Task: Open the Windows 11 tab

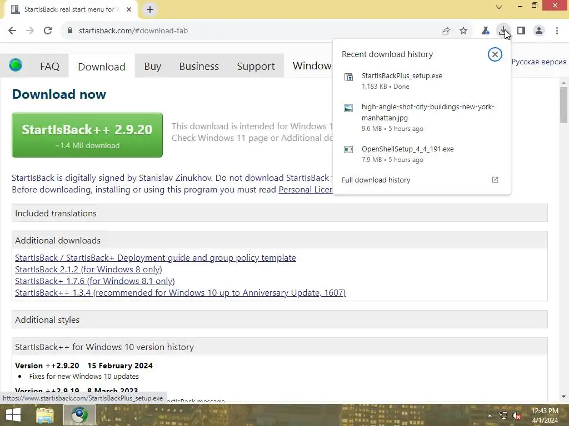Action: (x=312, y=65)
